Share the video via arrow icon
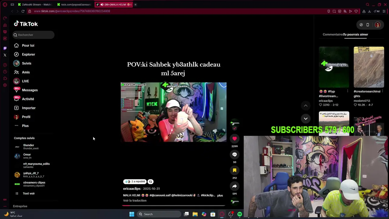This screenshot has height=219, width=389. [234, 186]
